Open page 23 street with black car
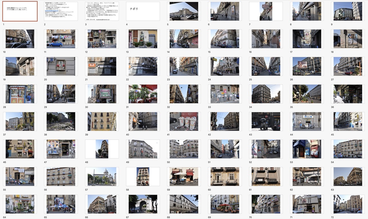368x219 pixels. 184,66
